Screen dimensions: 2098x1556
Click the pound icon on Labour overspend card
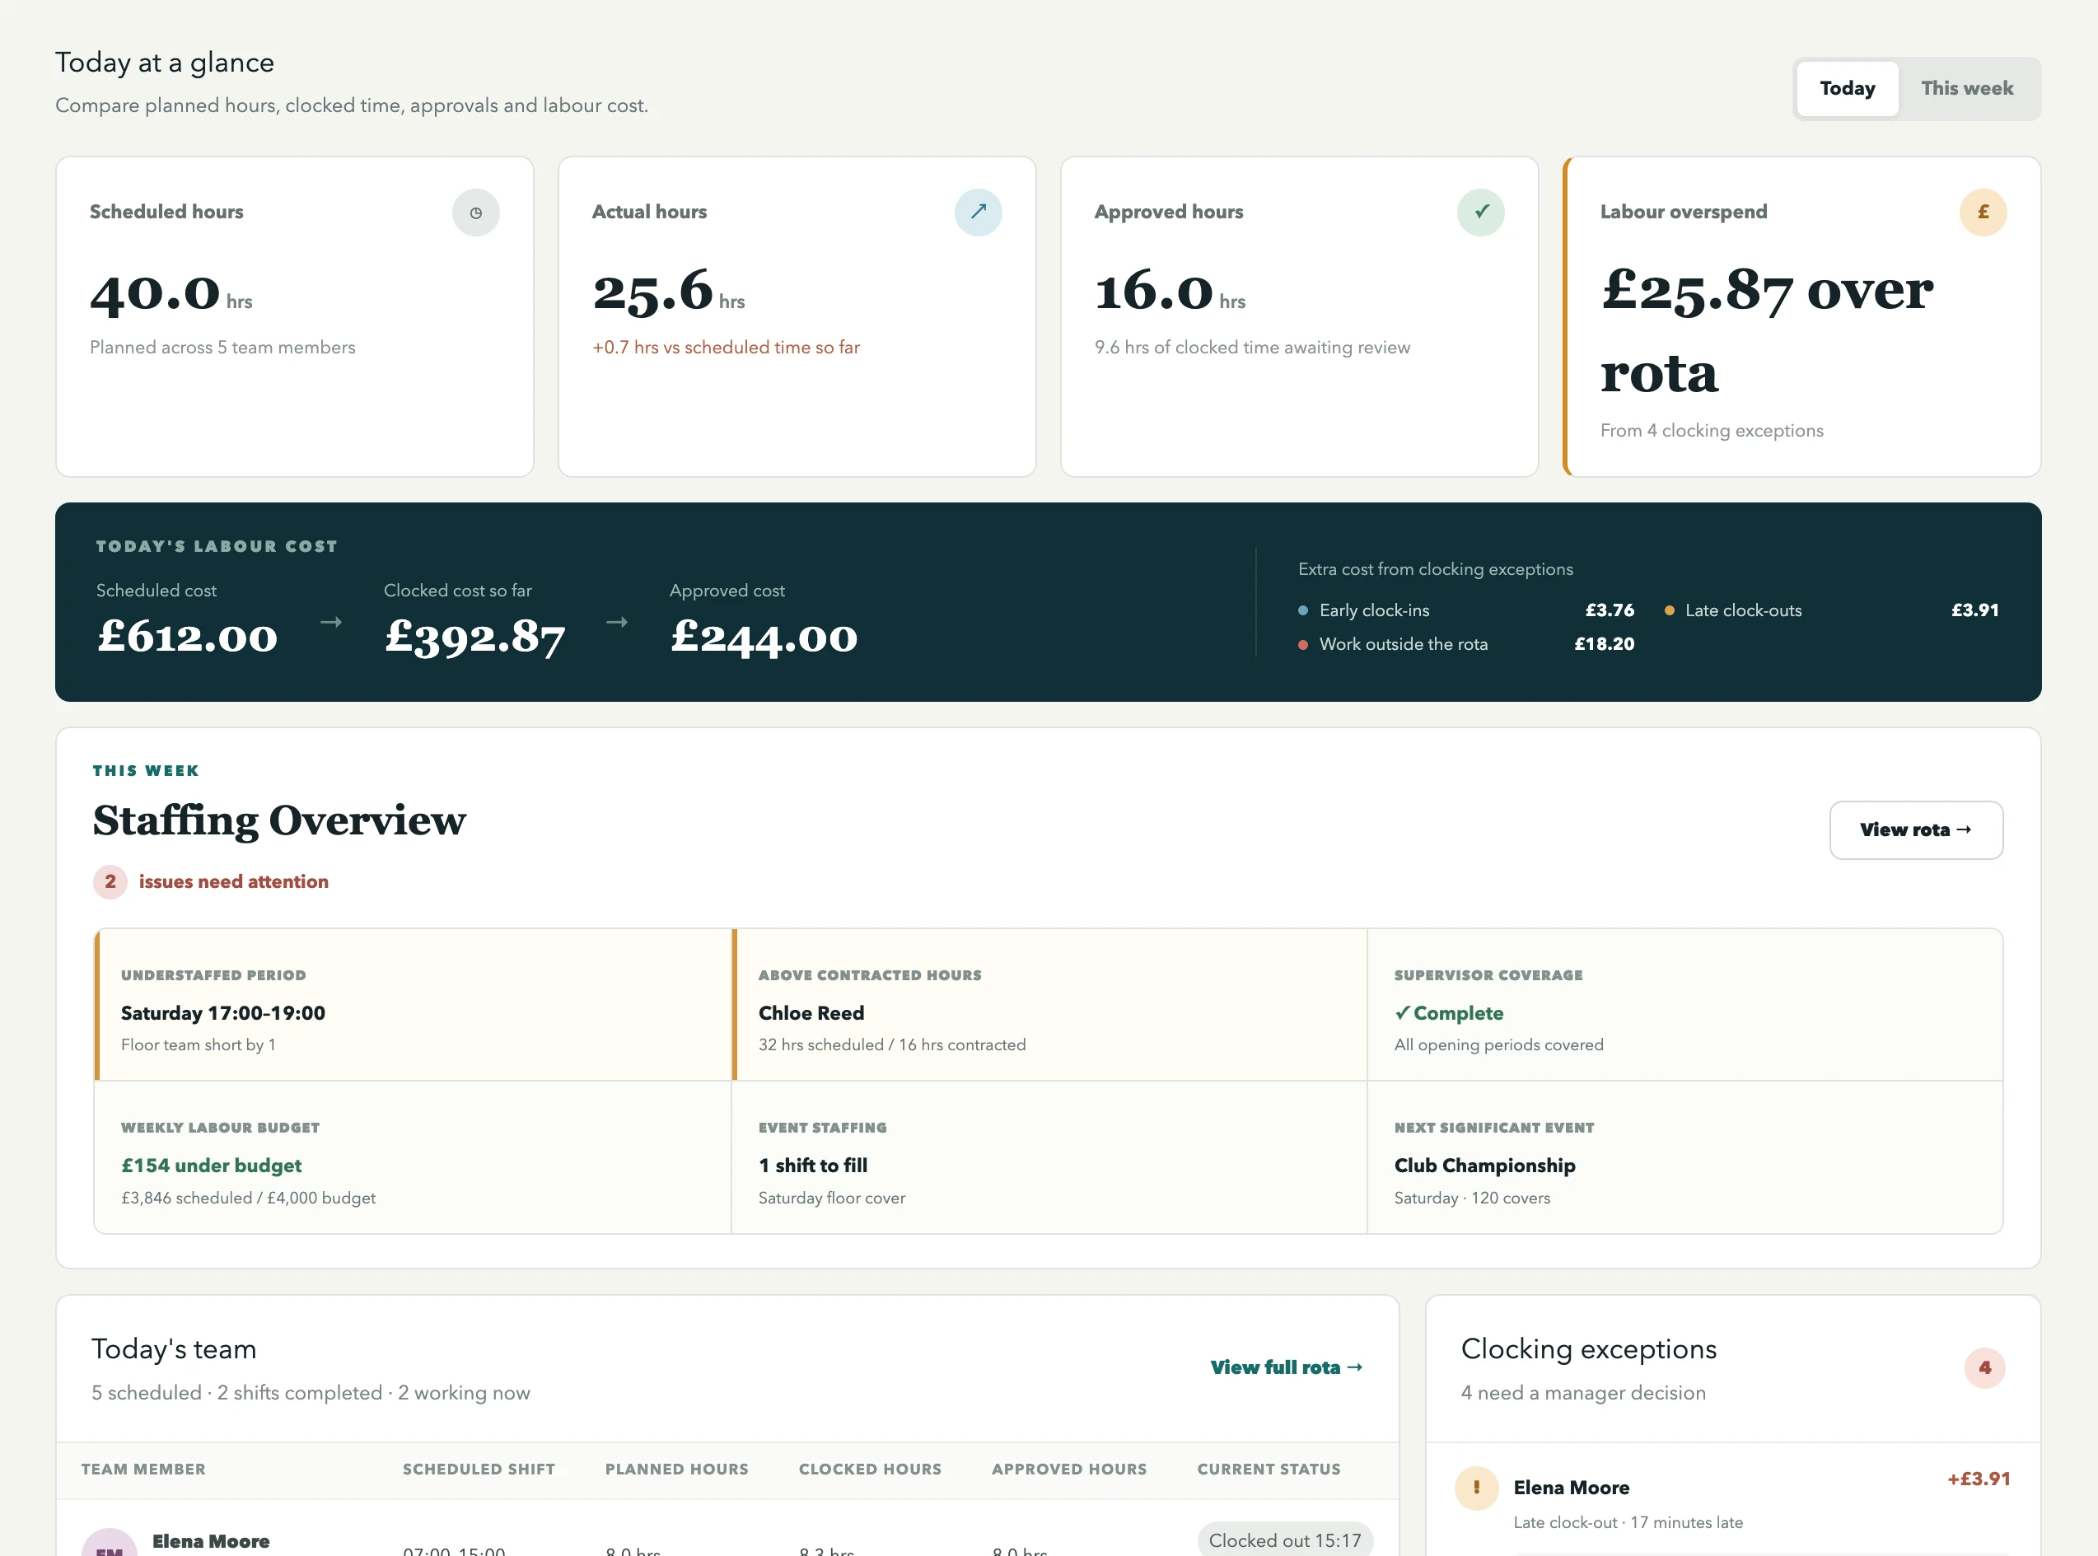click(1984, 213)
